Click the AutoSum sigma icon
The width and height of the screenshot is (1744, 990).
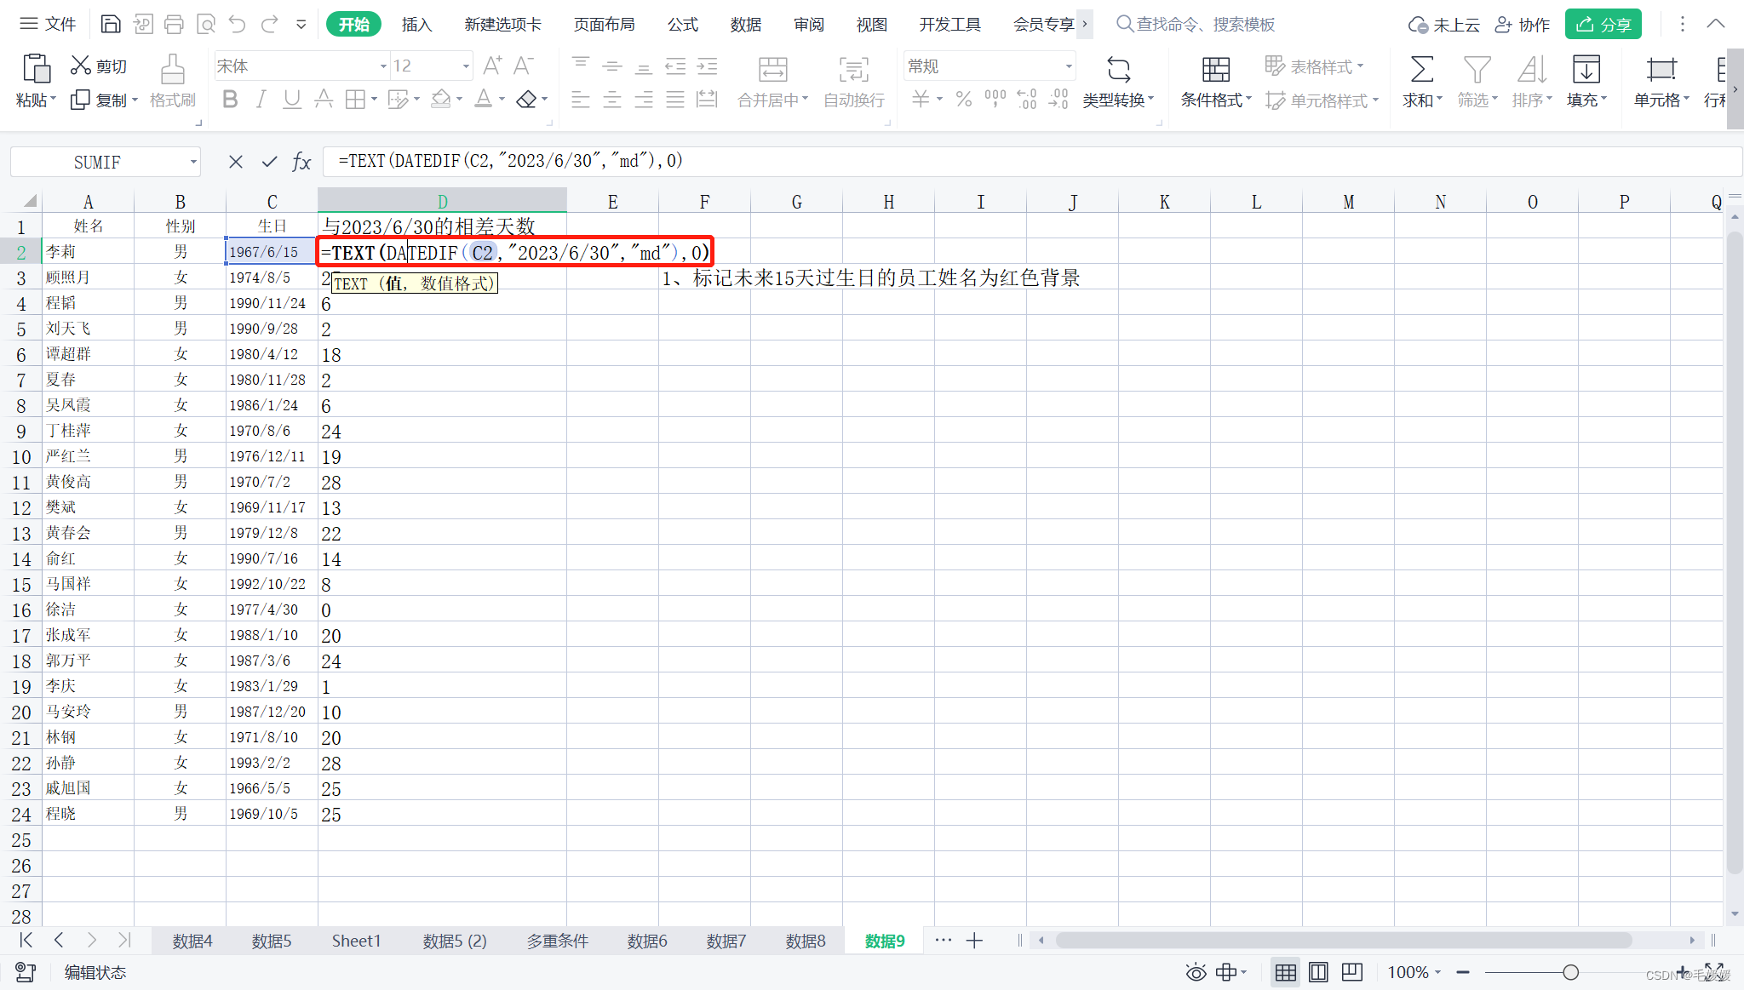coord(1421,70)
